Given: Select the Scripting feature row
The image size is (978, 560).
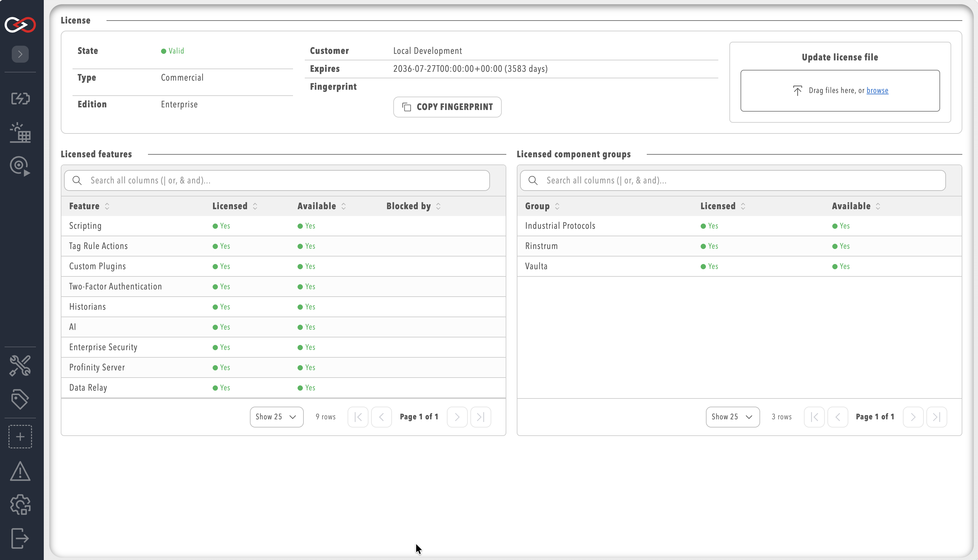Looking at the screenshot, I should (x=283, y=226).
